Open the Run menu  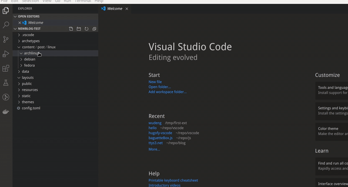click(67, 1)
